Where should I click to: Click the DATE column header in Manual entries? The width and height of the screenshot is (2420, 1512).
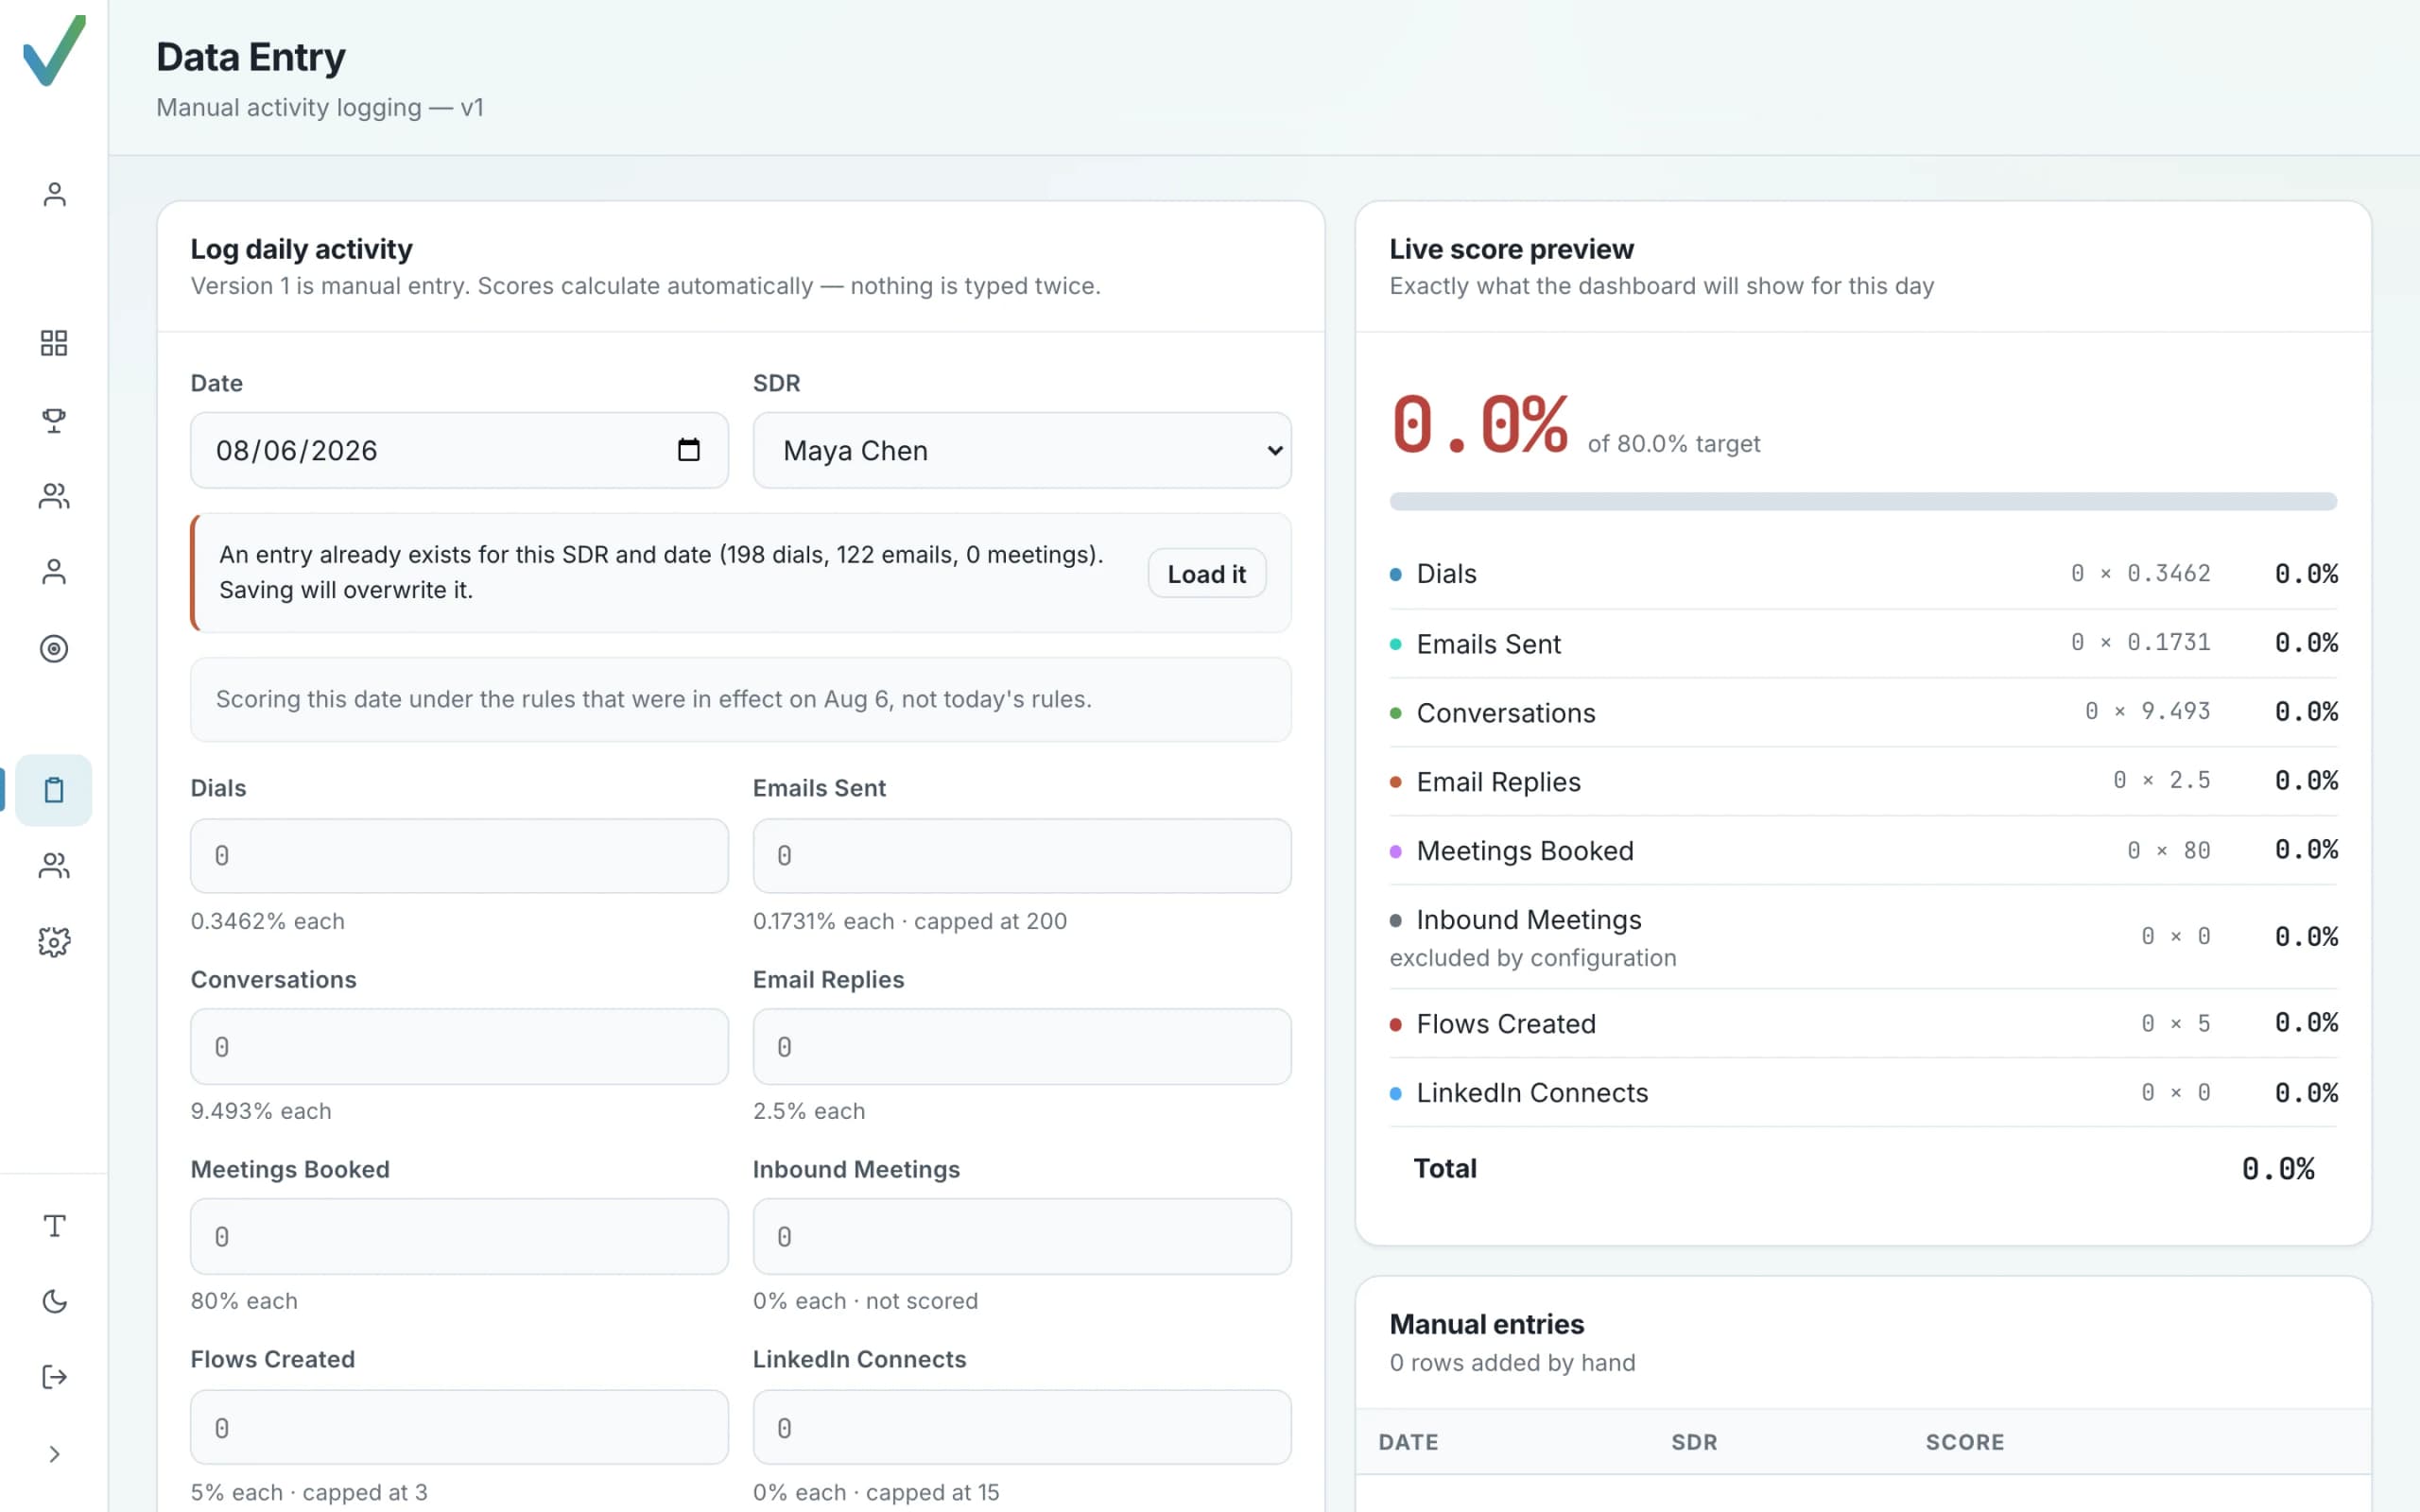click(x=1408, y=1442)
